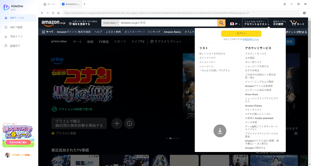Select スポーツ in Prime Video nav
Image resolution: width=311 pixels, height=166 pixels.
120,42
